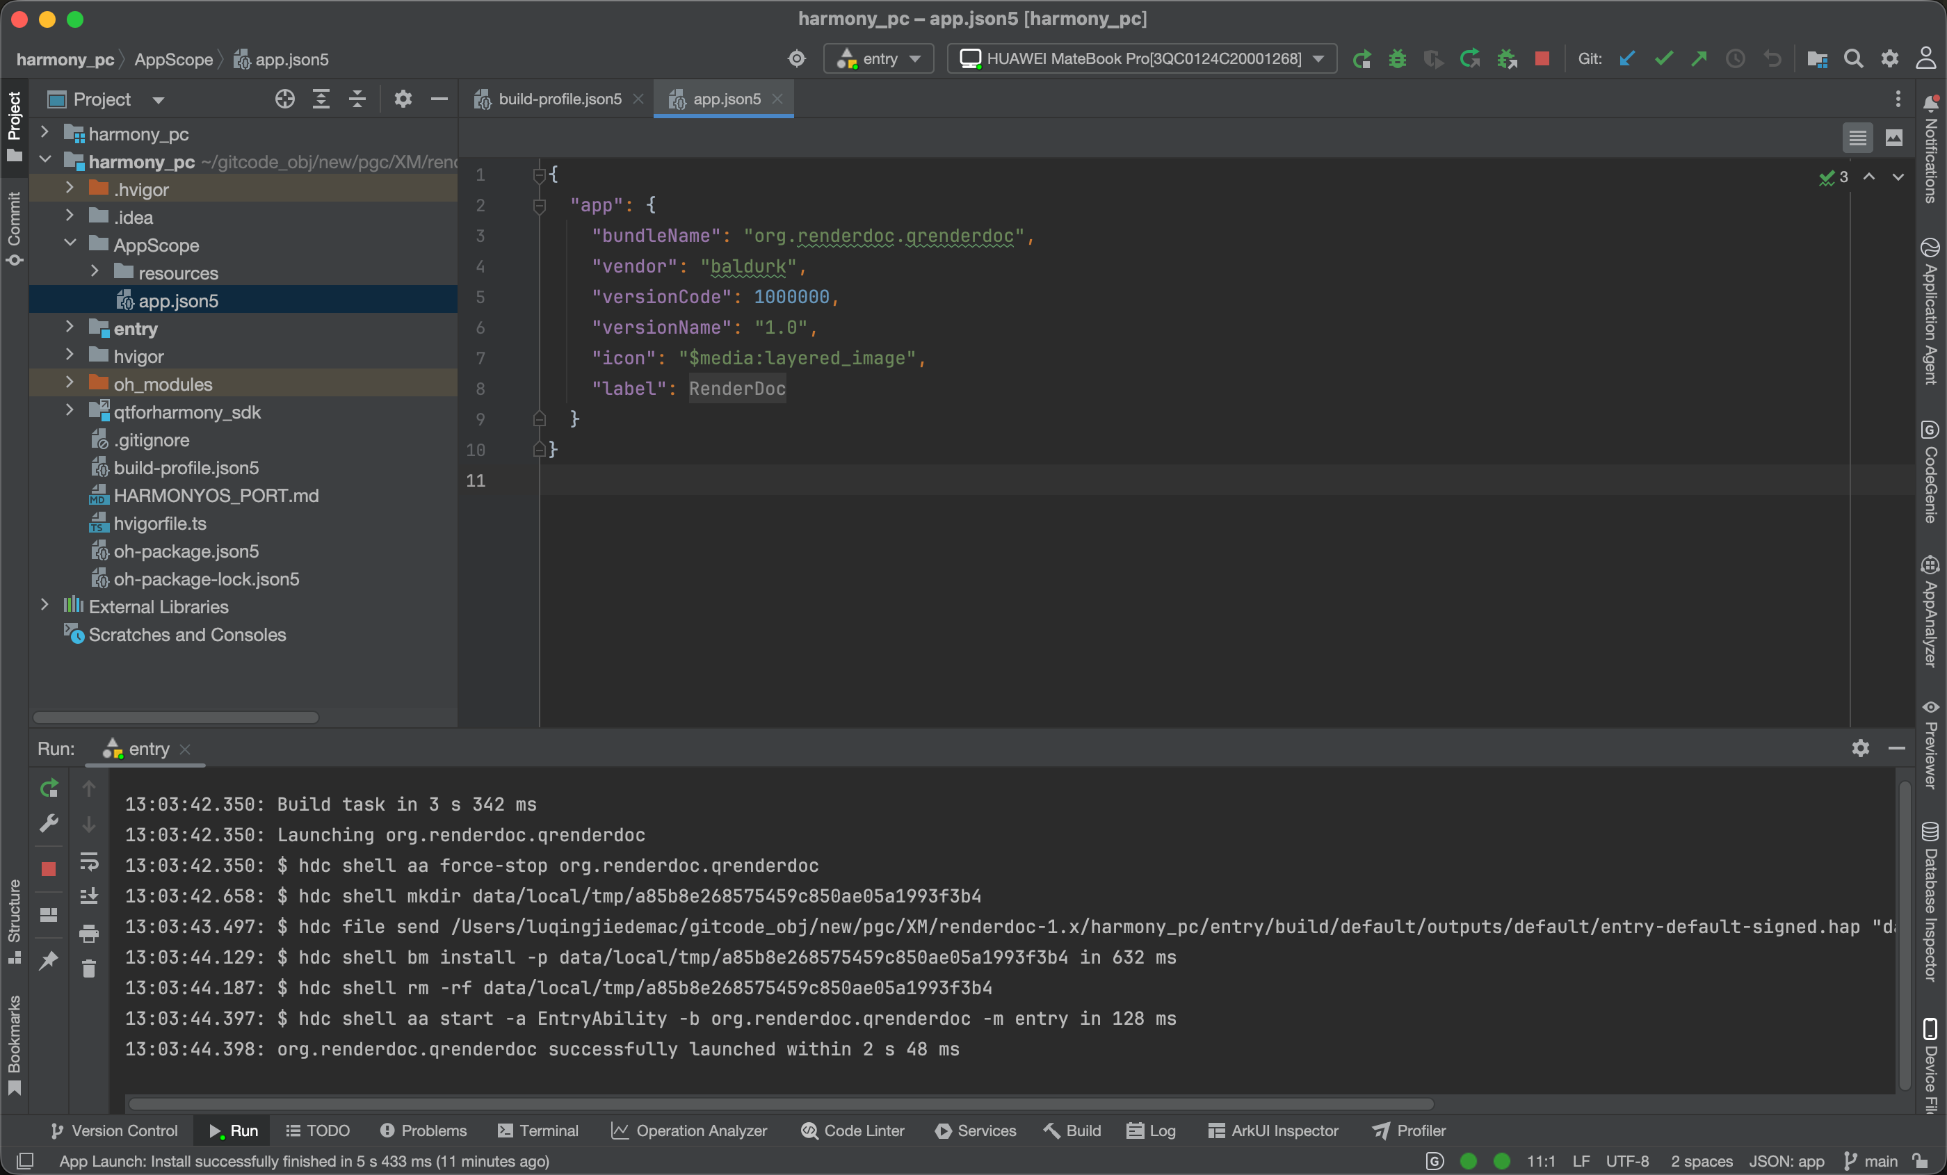Click the red Stop button in top toolbar

(1541, 59)
